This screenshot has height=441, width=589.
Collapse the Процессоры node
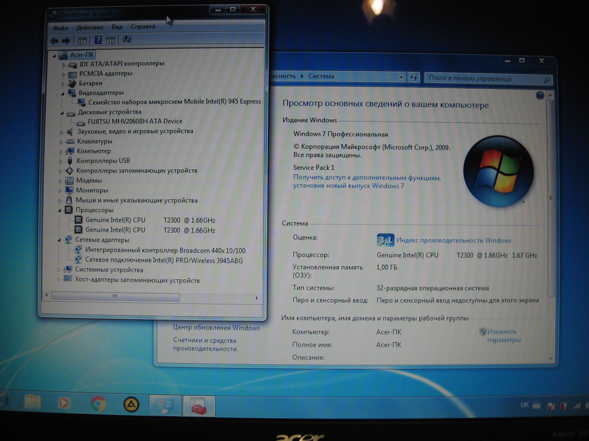(x=60, y=210)
